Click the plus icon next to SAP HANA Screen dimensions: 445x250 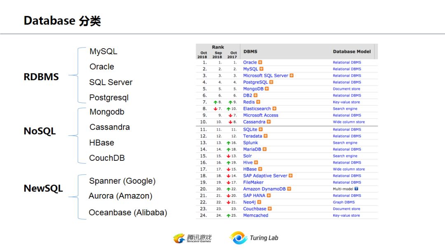pyautogui.click(x=269, y=196)
